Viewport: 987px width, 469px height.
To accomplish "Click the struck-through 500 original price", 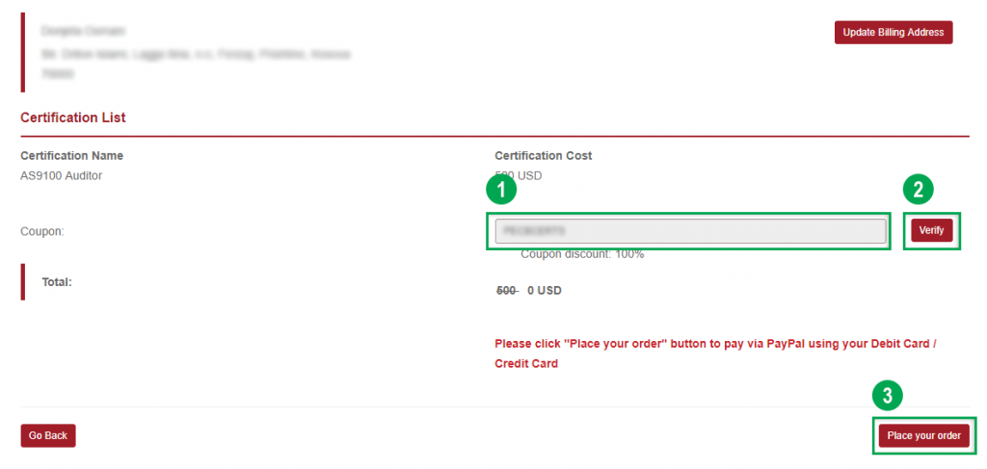I will click(x=506, y=290).
